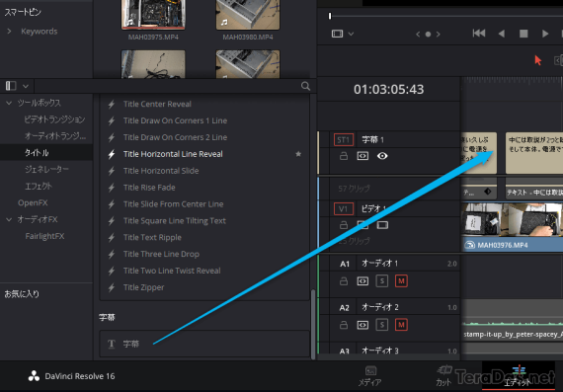
Task: Click the lightning icon beside Title Rise Fade
Action: [112, 188]
